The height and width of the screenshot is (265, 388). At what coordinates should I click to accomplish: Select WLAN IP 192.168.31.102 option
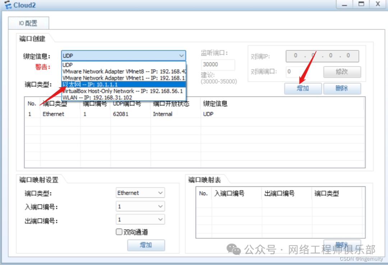point(124,97)
